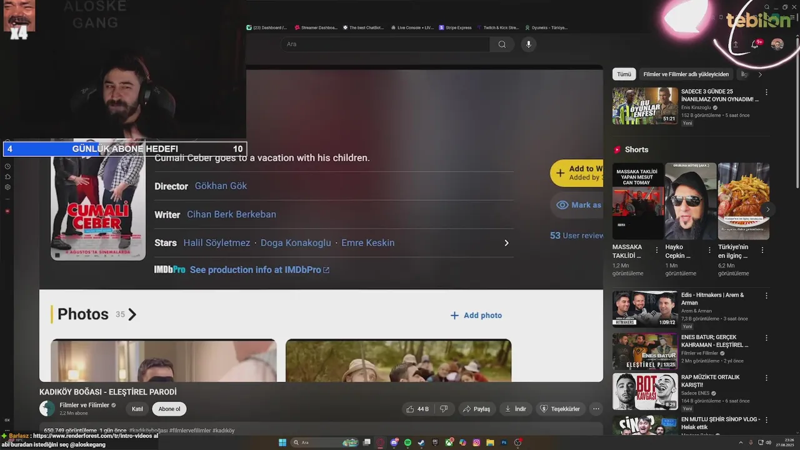Open Windows Start menu

click(282, 442)
